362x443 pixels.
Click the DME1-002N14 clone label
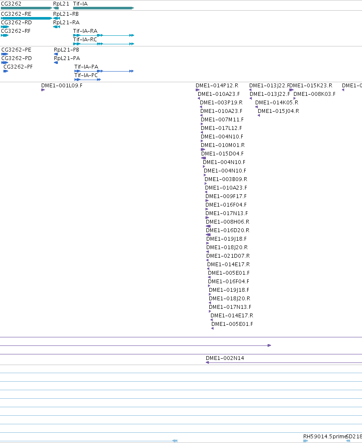click(225, 358)
